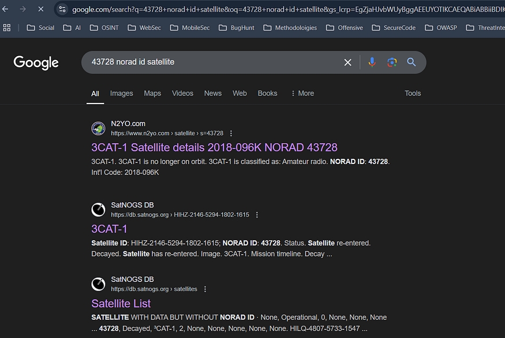Viewport: 505px width, 338px height.
Task: Go back using the browser back arrow
Action: 6,9
